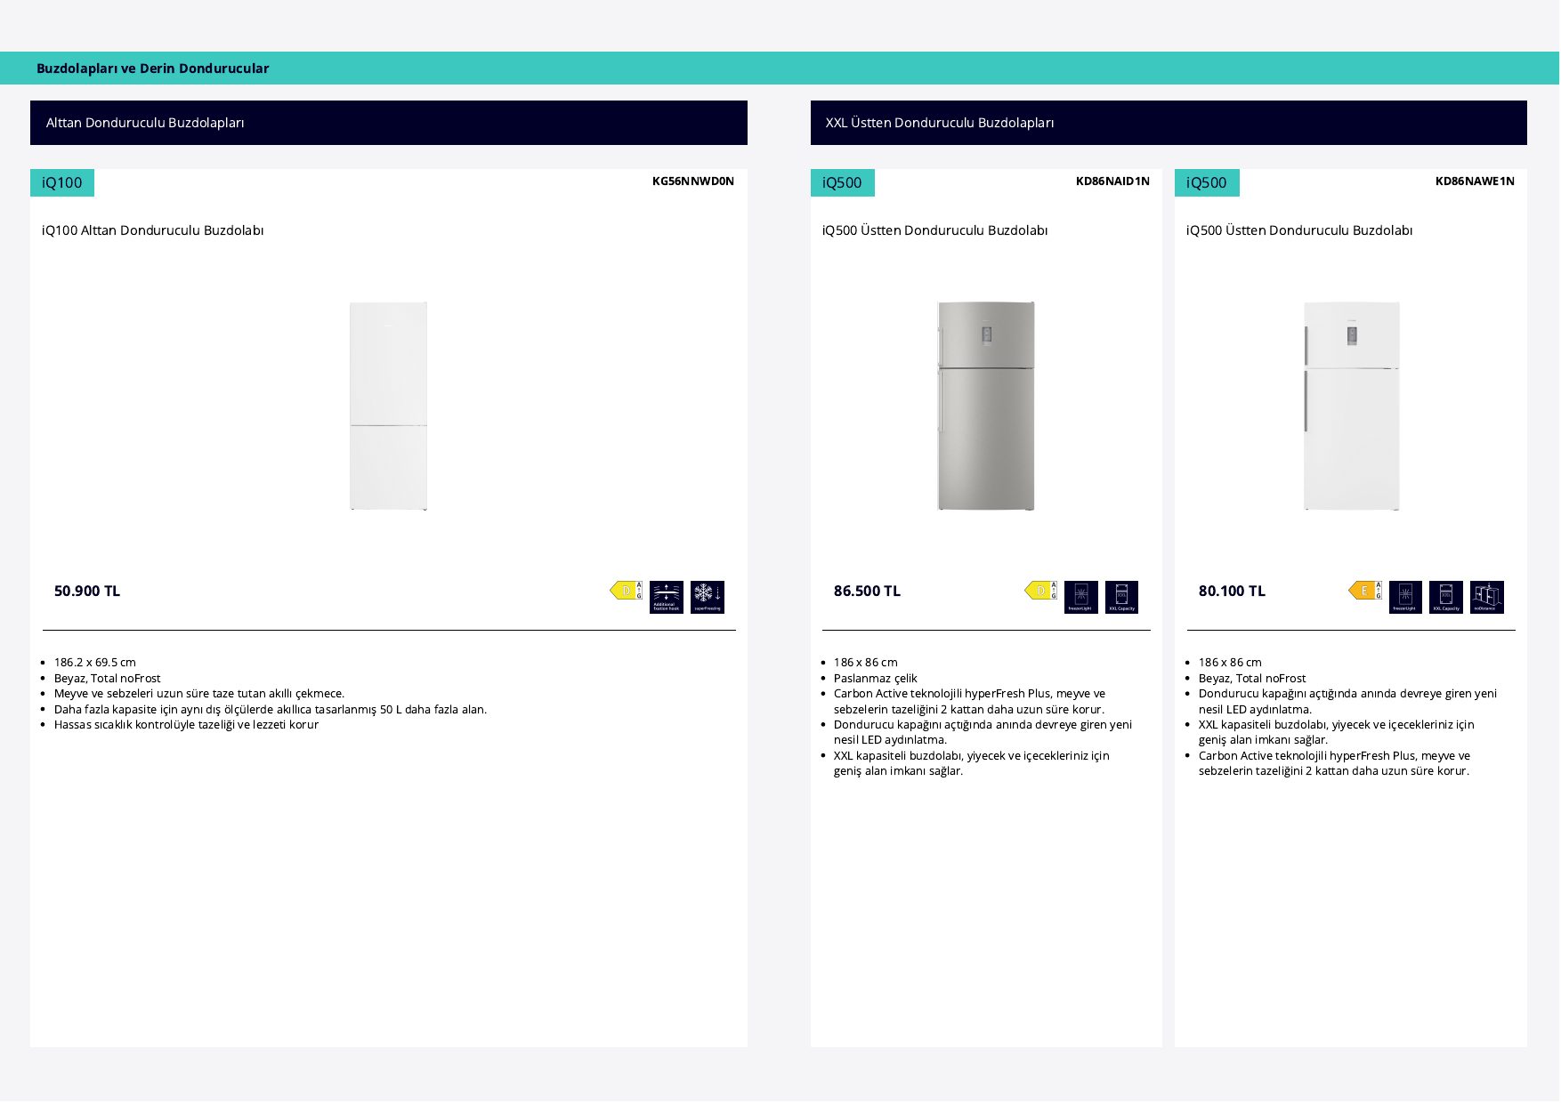Click the 186 x 86 cm text under KD86NAWE1N

point(1230,663)
